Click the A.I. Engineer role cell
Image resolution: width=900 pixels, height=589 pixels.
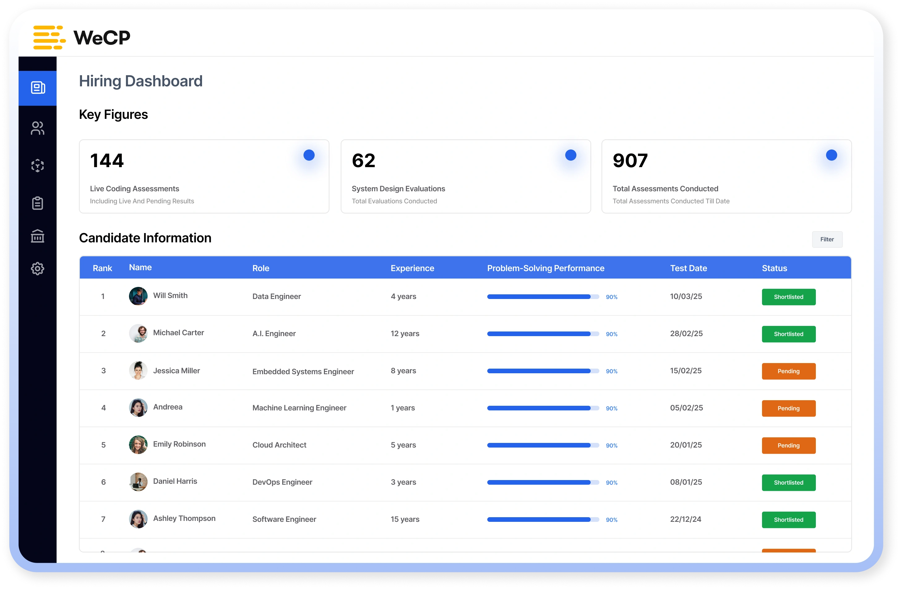[x=274, y=334]
